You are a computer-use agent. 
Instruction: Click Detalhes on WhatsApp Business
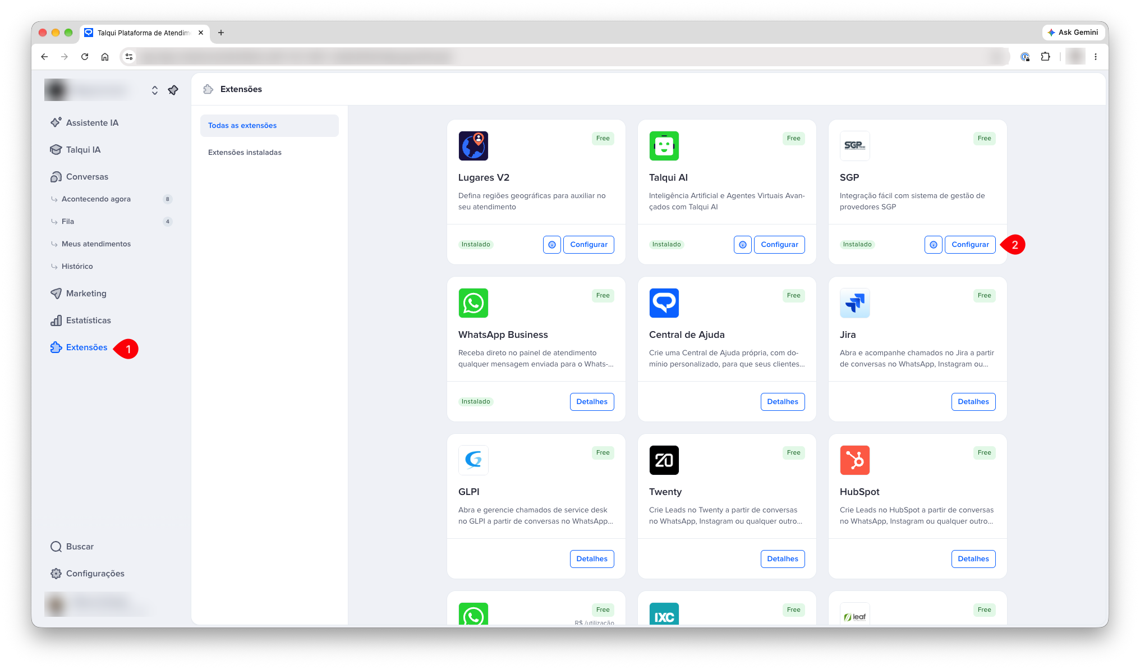(x=592, y=402)
